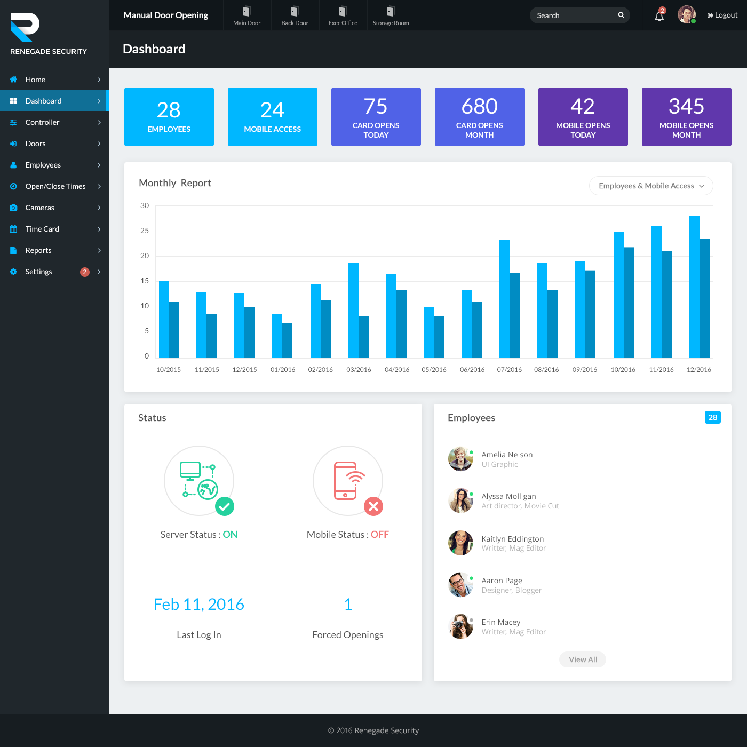
Task: Open the Employees & Mobile Access dropdown
Action: pos(650,186)
